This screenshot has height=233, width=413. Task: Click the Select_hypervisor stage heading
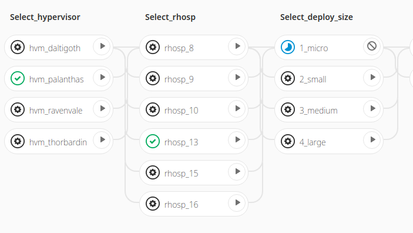pos(45,17)
